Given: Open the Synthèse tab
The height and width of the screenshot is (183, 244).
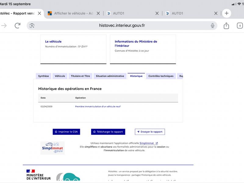Looking at the screenshot, I should 43,76.
